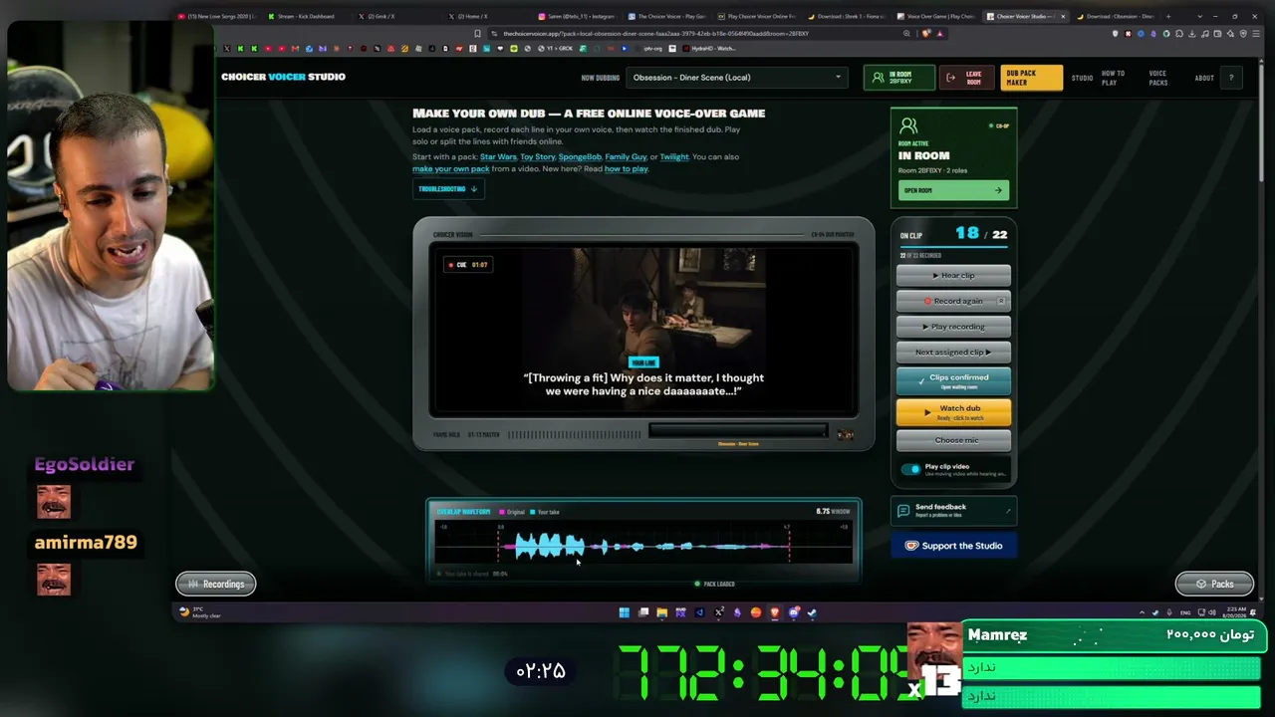Click the Leave Room button
Viewport: 1275px width, 717px height.
(x=966, y=77)
